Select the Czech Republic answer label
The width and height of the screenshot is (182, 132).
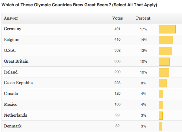pyautogui.click(x=18, y=83)
